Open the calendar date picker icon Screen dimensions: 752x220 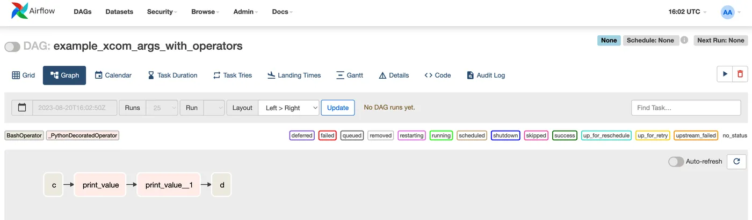22,108
